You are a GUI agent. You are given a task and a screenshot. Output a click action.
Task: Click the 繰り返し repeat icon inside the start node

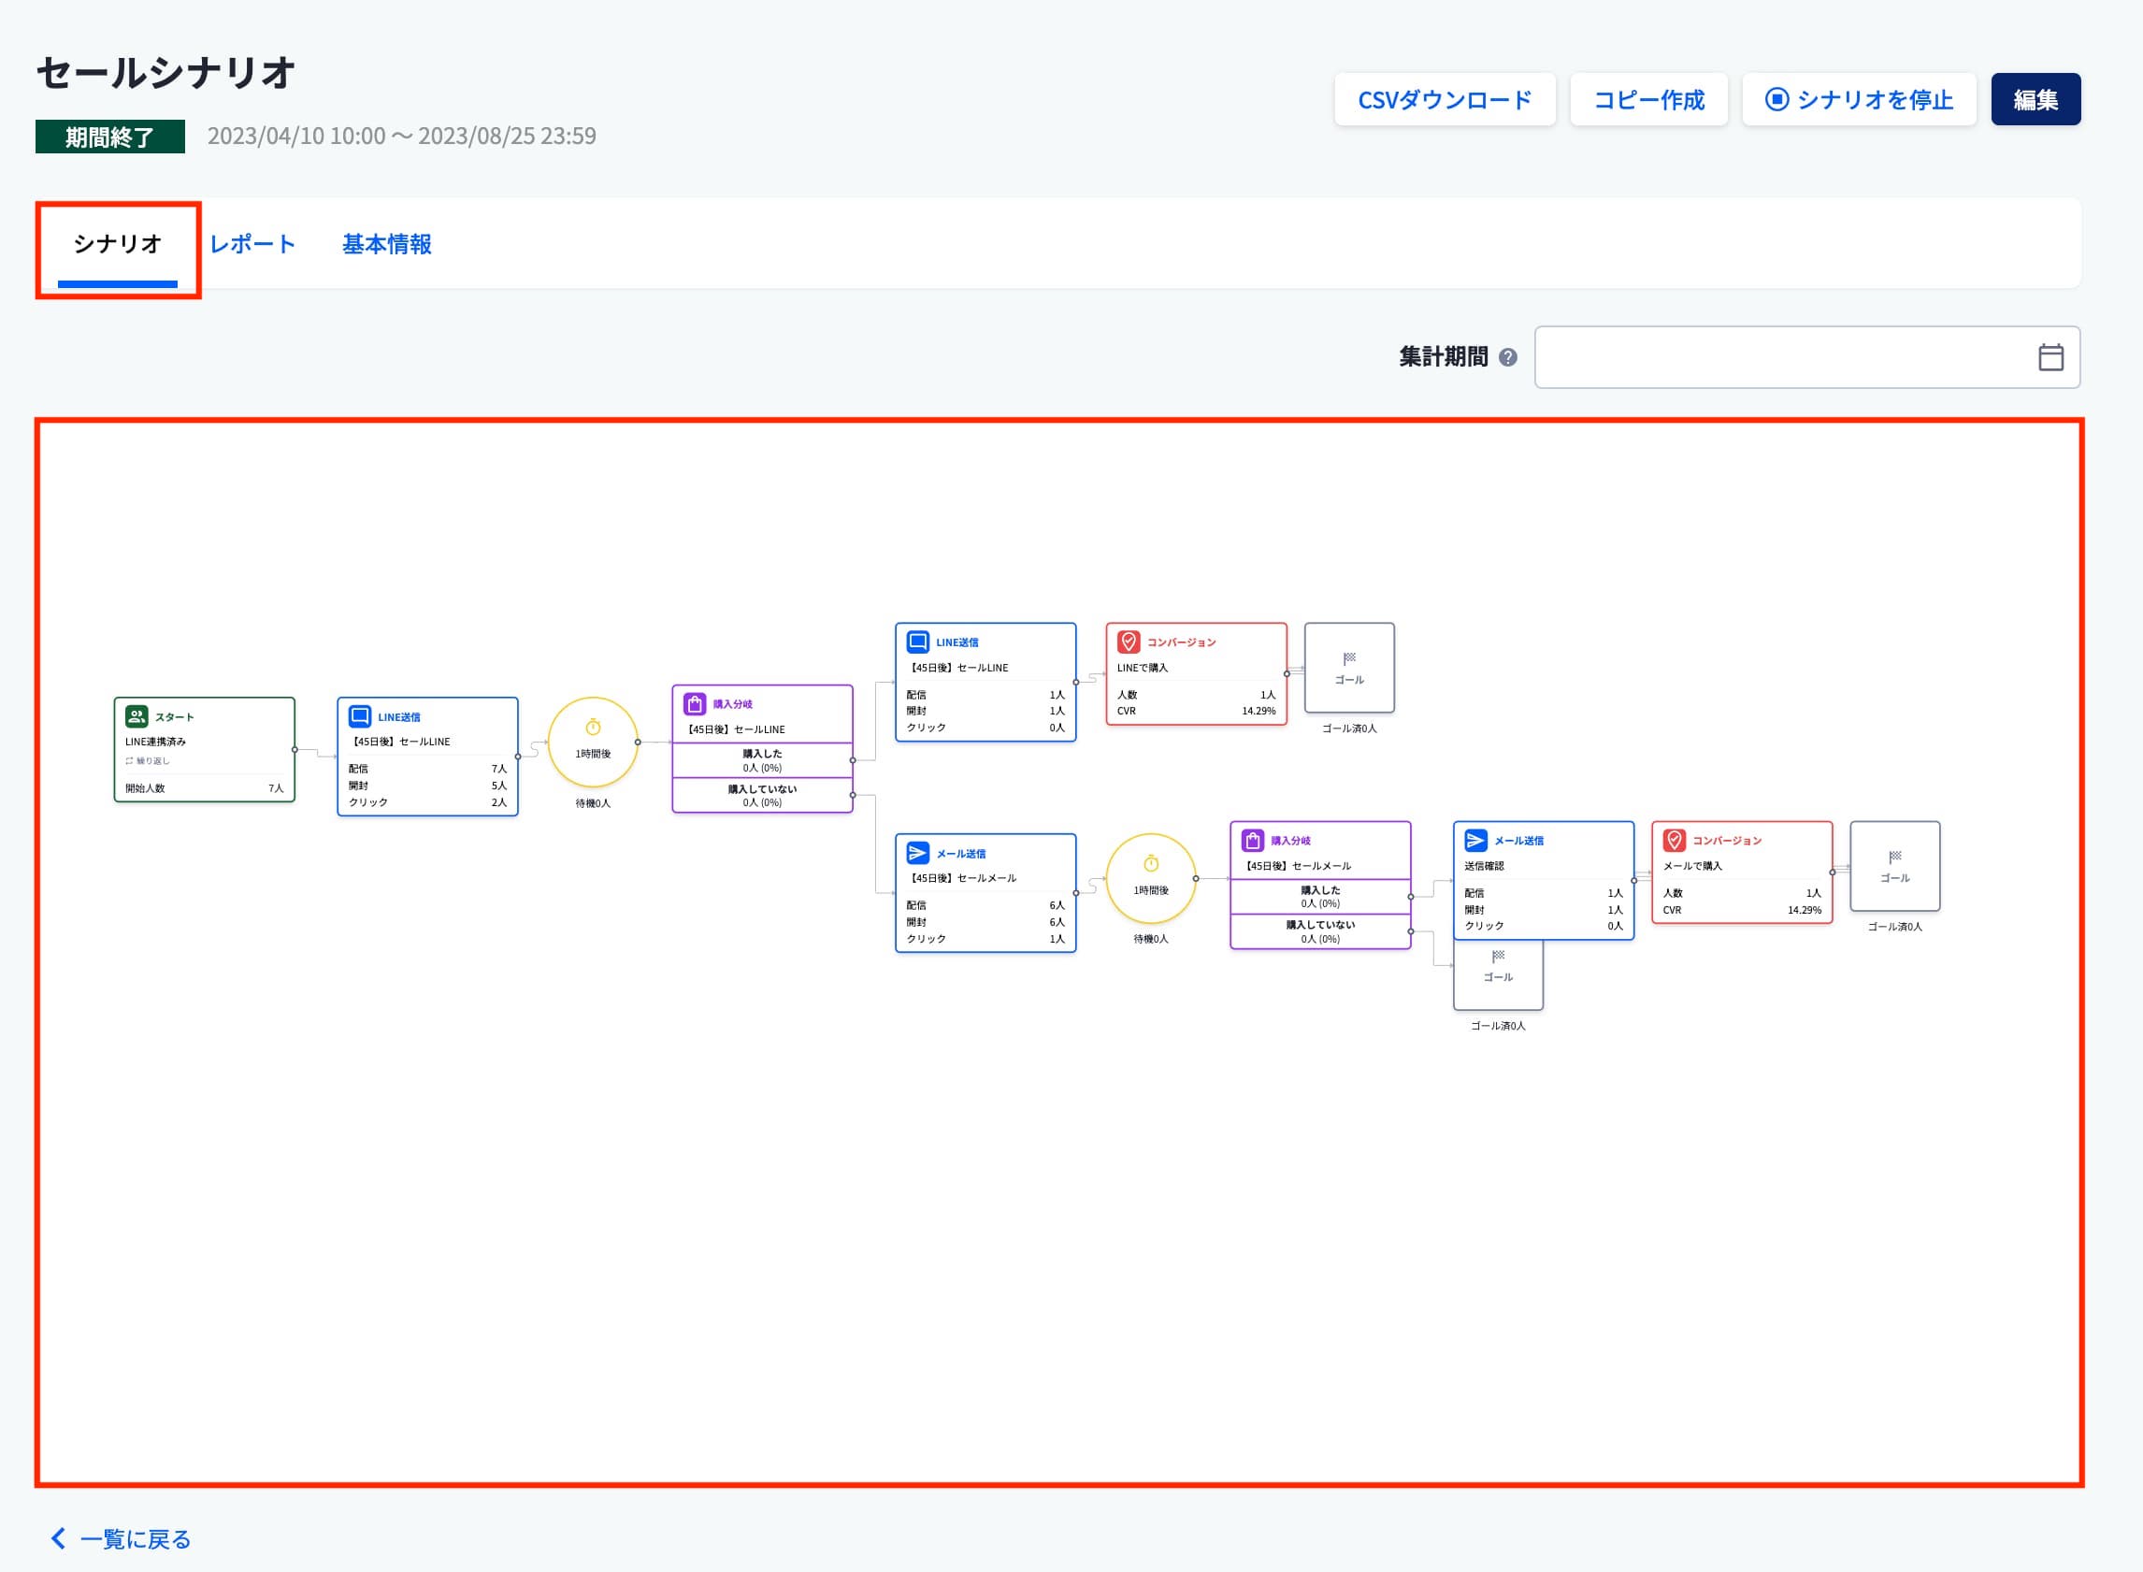click(x=130, y=761)
